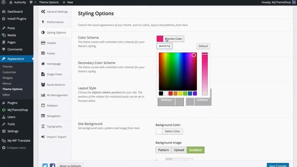This screenshot has width=297, height=167.
Task: Switch to Header options tab
Action: coord(55,43)
